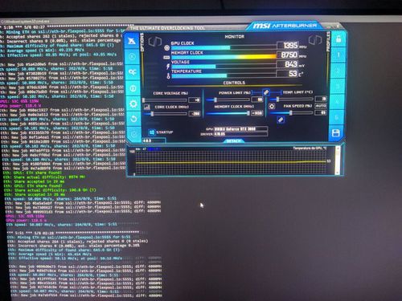The width and height of the screenshot is (402, 301).
Task: Toggle link between Power Limit and Temp Limit
Action: (266, 92)
